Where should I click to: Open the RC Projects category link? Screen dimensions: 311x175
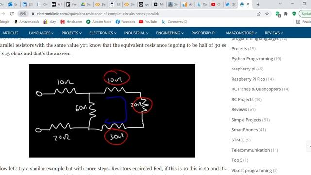coord(242,99)
